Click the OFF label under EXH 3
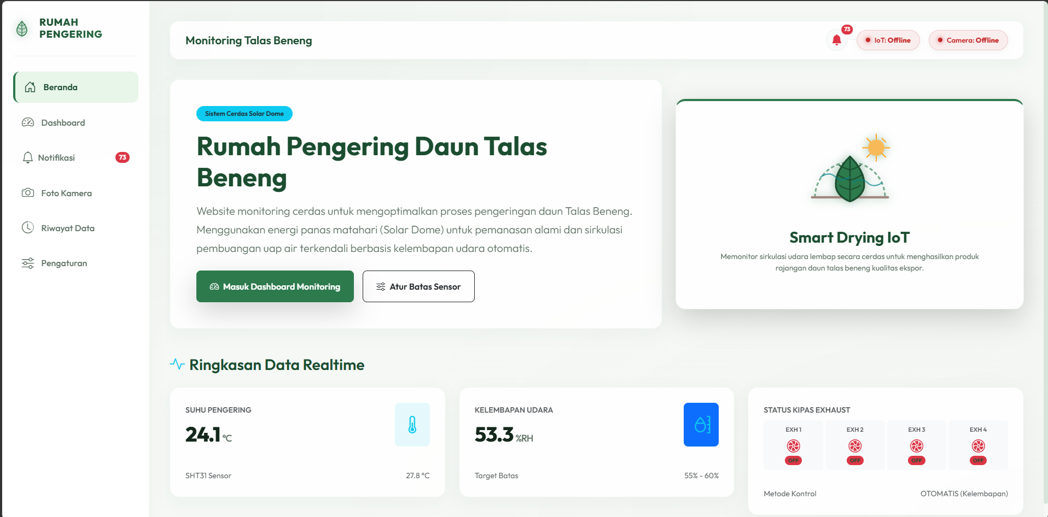Viewport: 1048px width, 517px height. pos(917,461)
